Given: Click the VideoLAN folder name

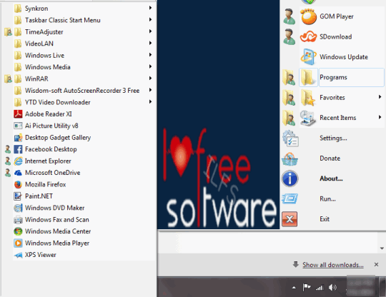Looking at the screenshot, I should (x=39, y=44).
